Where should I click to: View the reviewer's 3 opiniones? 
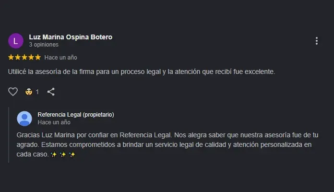point(44,45)
